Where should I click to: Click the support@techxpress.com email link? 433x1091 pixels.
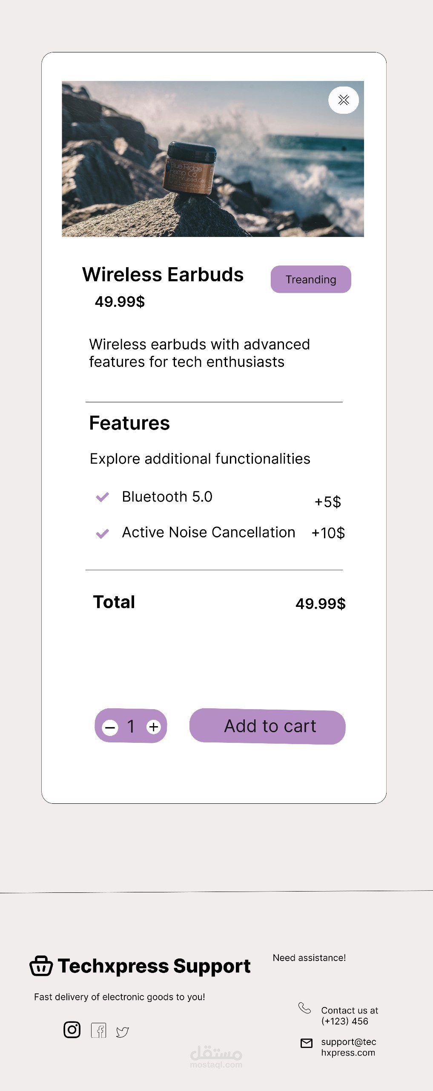(348, 1047)
